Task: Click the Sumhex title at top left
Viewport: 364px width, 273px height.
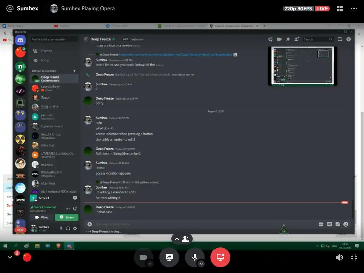Action: [27, 9]
